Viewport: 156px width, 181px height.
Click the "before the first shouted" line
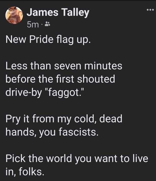click(x=60, y=79)
